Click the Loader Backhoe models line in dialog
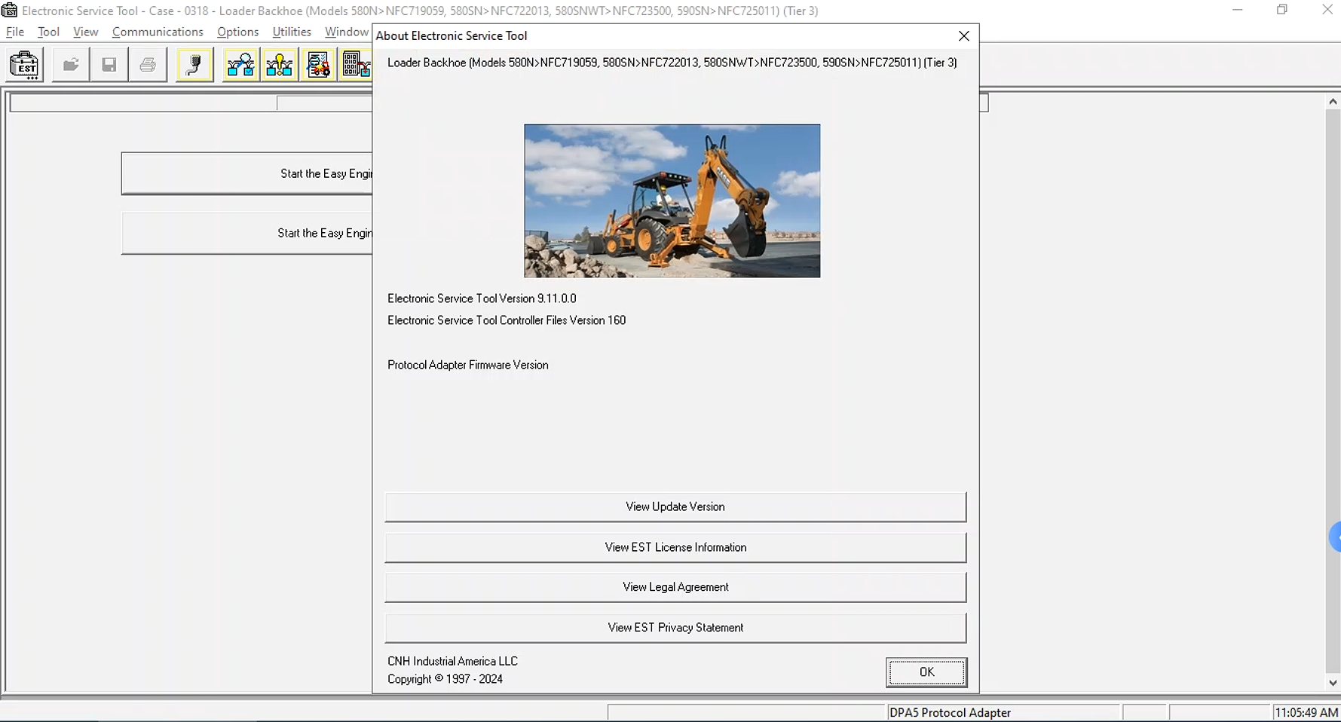 [x=672, y=63]
